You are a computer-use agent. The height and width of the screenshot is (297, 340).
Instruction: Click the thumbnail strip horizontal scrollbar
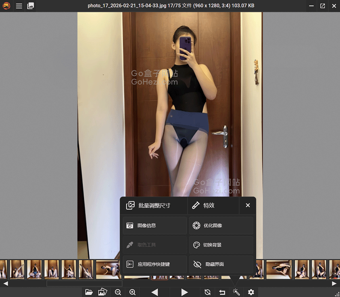point(84,284)
